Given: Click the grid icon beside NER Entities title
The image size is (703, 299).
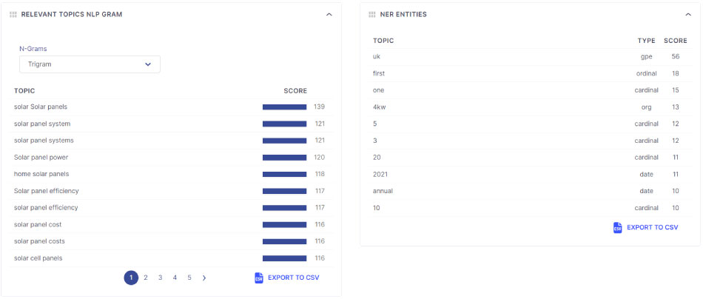Looking at the screenshot, I should [x=371, y=14].
